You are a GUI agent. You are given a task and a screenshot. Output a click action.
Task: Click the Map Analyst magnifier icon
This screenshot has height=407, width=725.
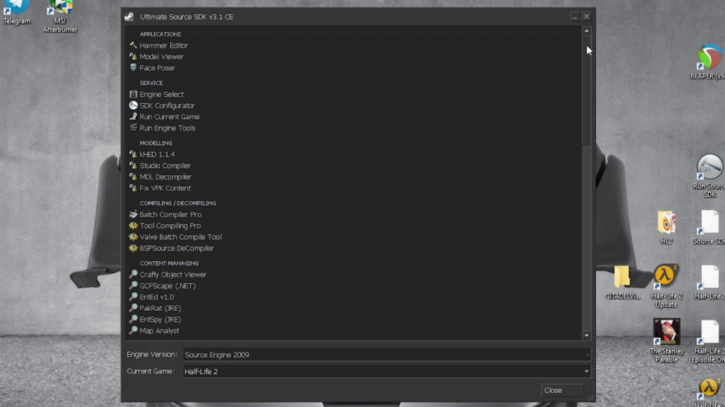(x=134, y=330)
